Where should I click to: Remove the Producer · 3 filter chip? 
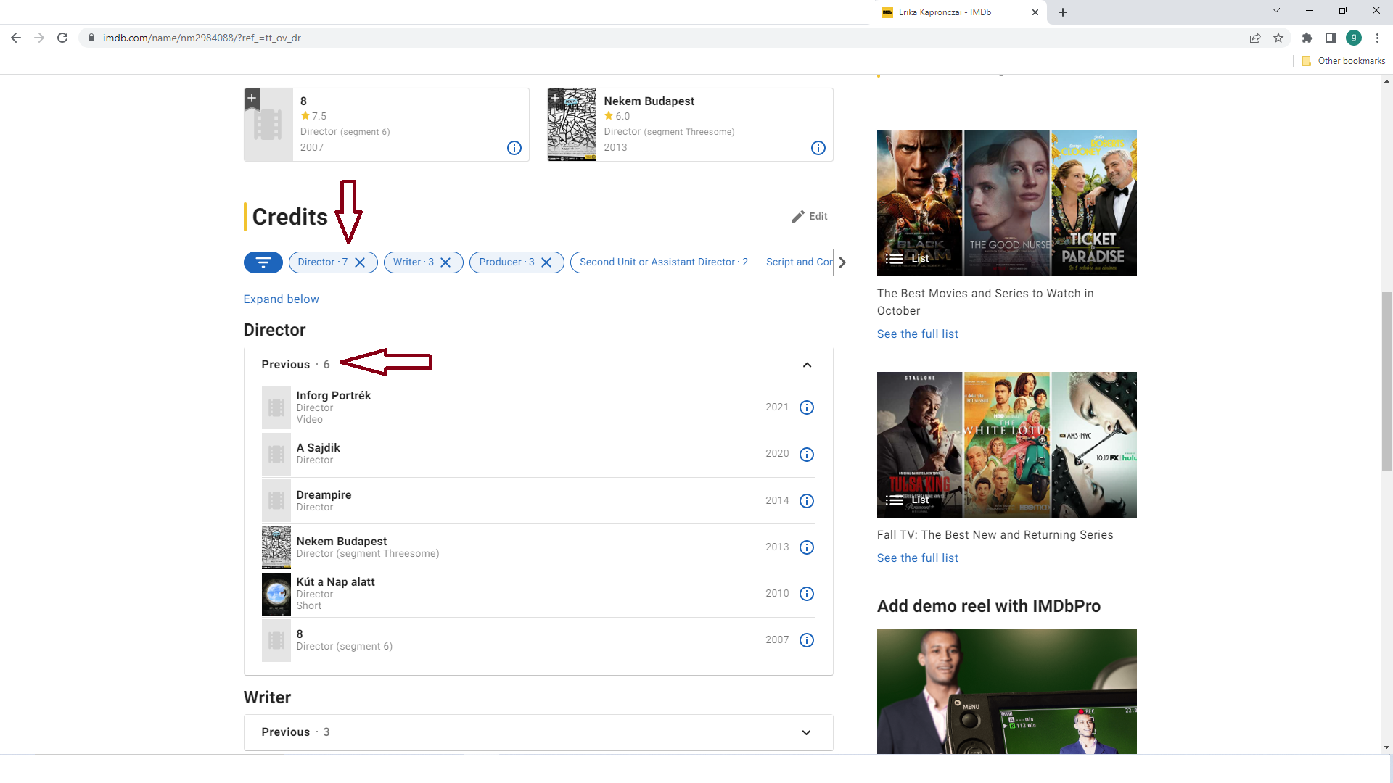547,262
